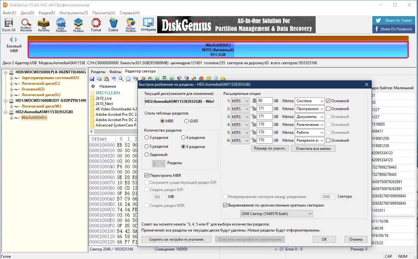
Task: Click the copy icon in sector editor toolbar
Action: pyautogui.click(x=99, y=79)
